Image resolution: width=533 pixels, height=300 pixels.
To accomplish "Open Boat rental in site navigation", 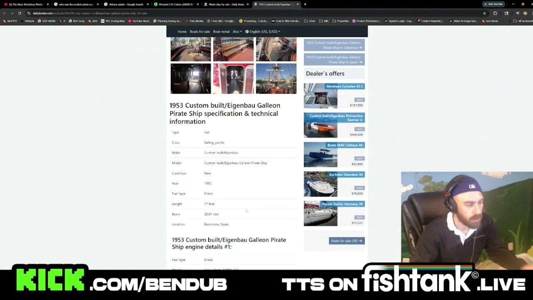I will pos(221,32).
